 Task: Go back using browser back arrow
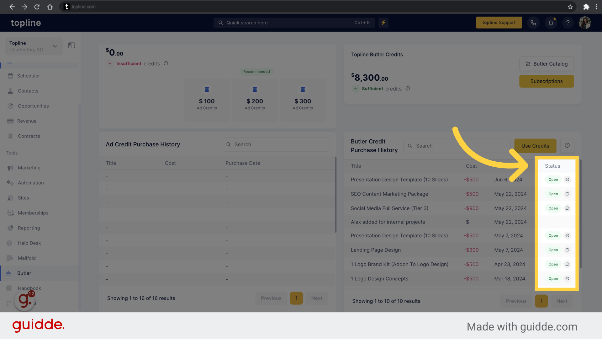(12, 7)
